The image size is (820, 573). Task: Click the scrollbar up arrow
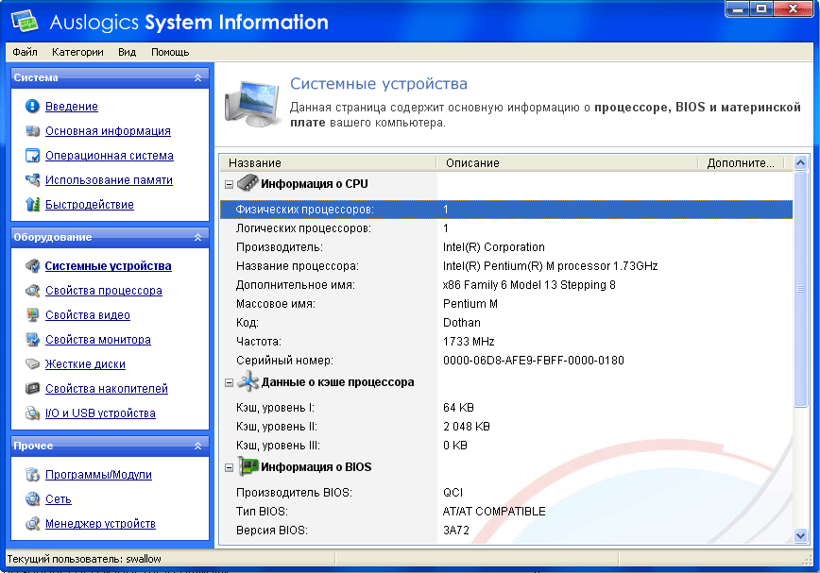tap(800, 163)
